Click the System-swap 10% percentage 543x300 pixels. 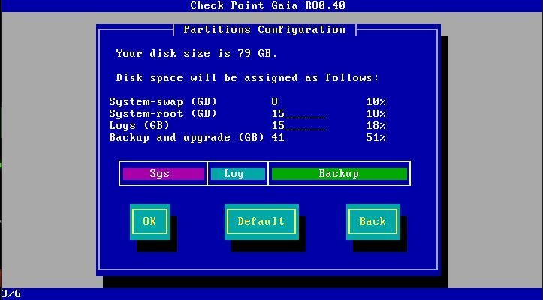coord(376,102)
